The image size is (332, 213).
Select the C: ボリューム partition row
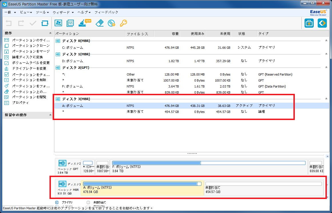click(192, 48)
